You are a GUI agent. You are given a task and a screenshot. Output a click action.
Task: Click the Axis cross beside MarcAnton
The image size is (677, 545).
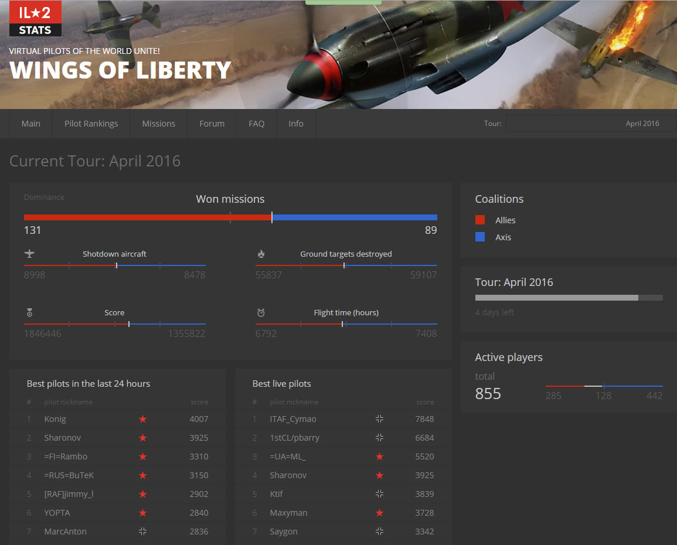pos(142,532)
